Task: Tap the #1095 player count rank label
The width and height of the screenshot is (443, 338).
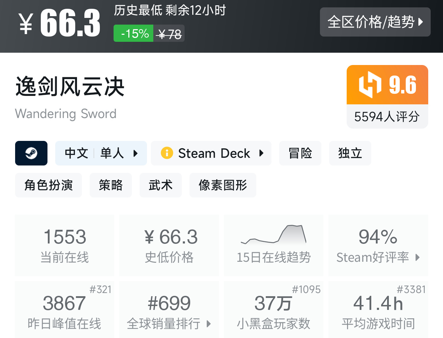Action: coord(307,290)
